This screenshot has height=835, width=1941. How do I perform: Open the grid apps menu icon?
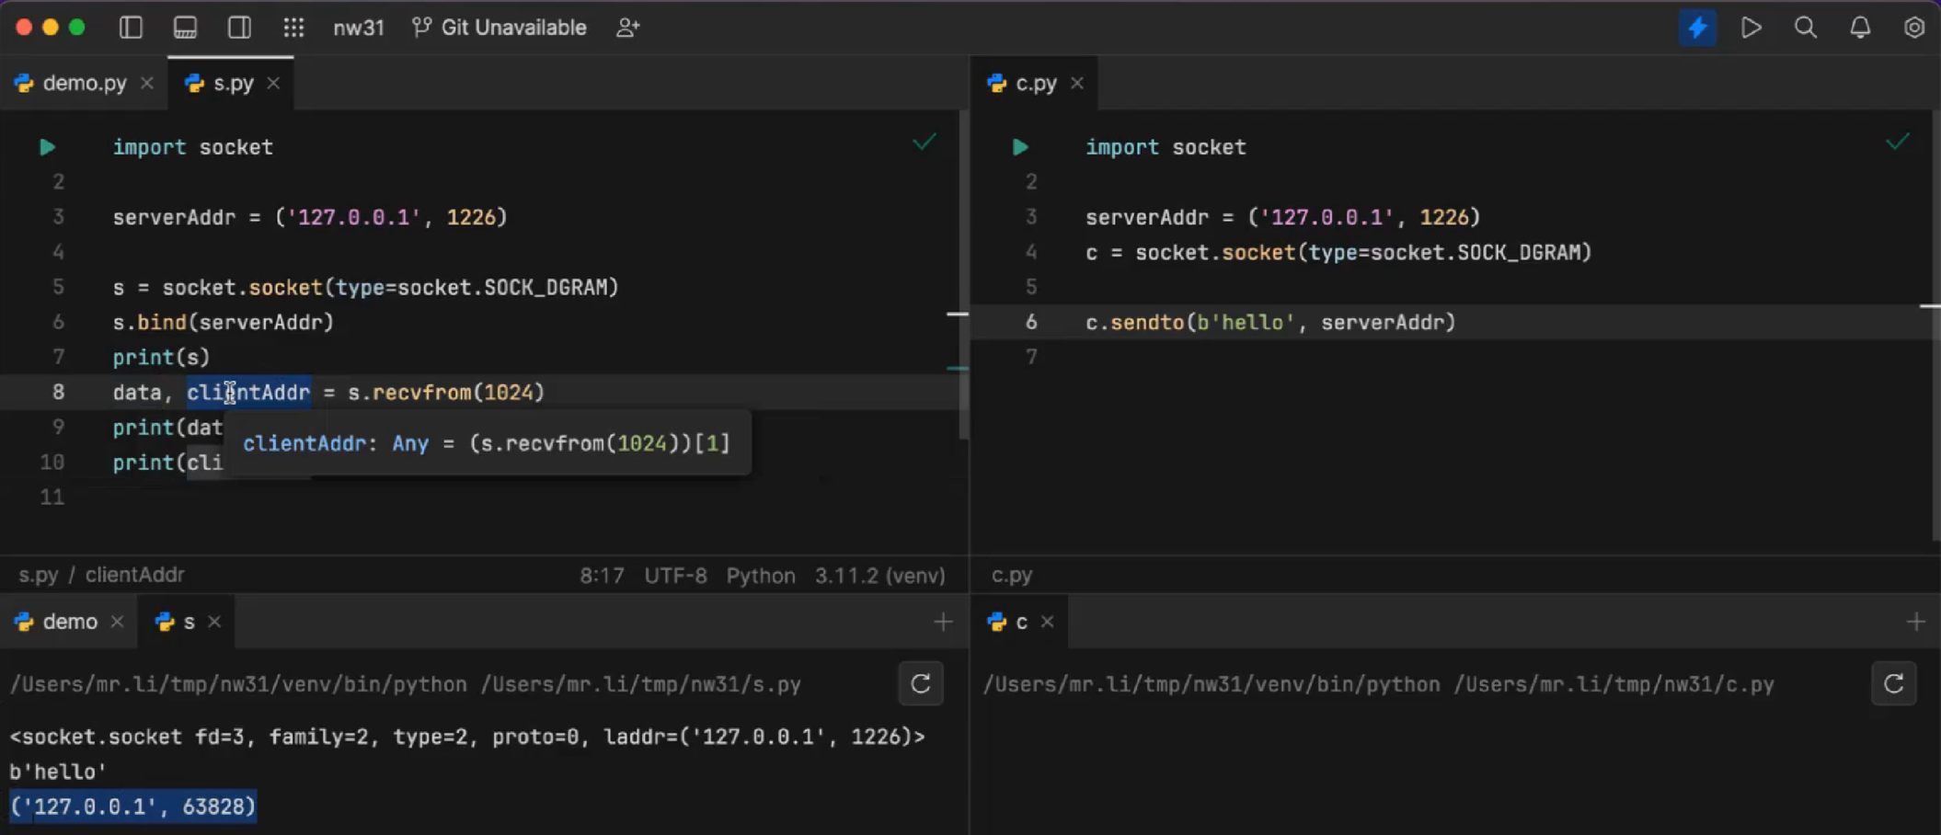click(293, 28)
